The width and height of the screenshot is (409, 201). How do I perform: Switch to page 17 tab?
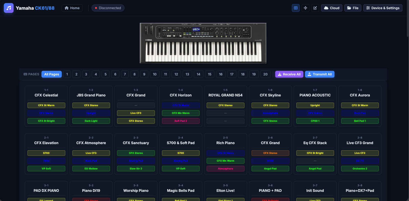coord(232,74)
